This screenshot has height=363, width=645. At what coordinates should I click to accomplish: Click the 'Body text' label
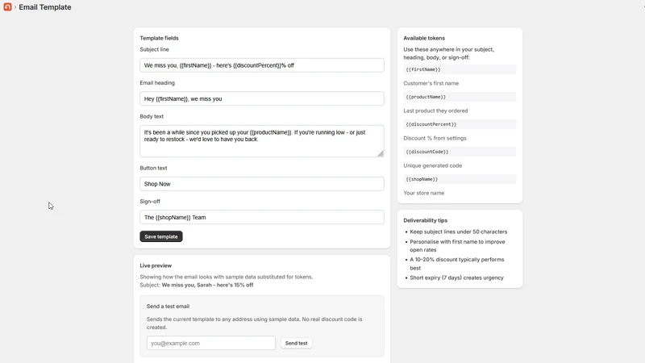(x=152, y=116)
